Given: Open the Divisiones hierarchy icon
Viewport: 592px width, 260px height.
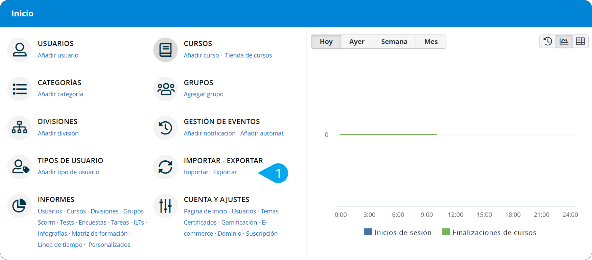Looking at the screenshot, I should 20,128.
